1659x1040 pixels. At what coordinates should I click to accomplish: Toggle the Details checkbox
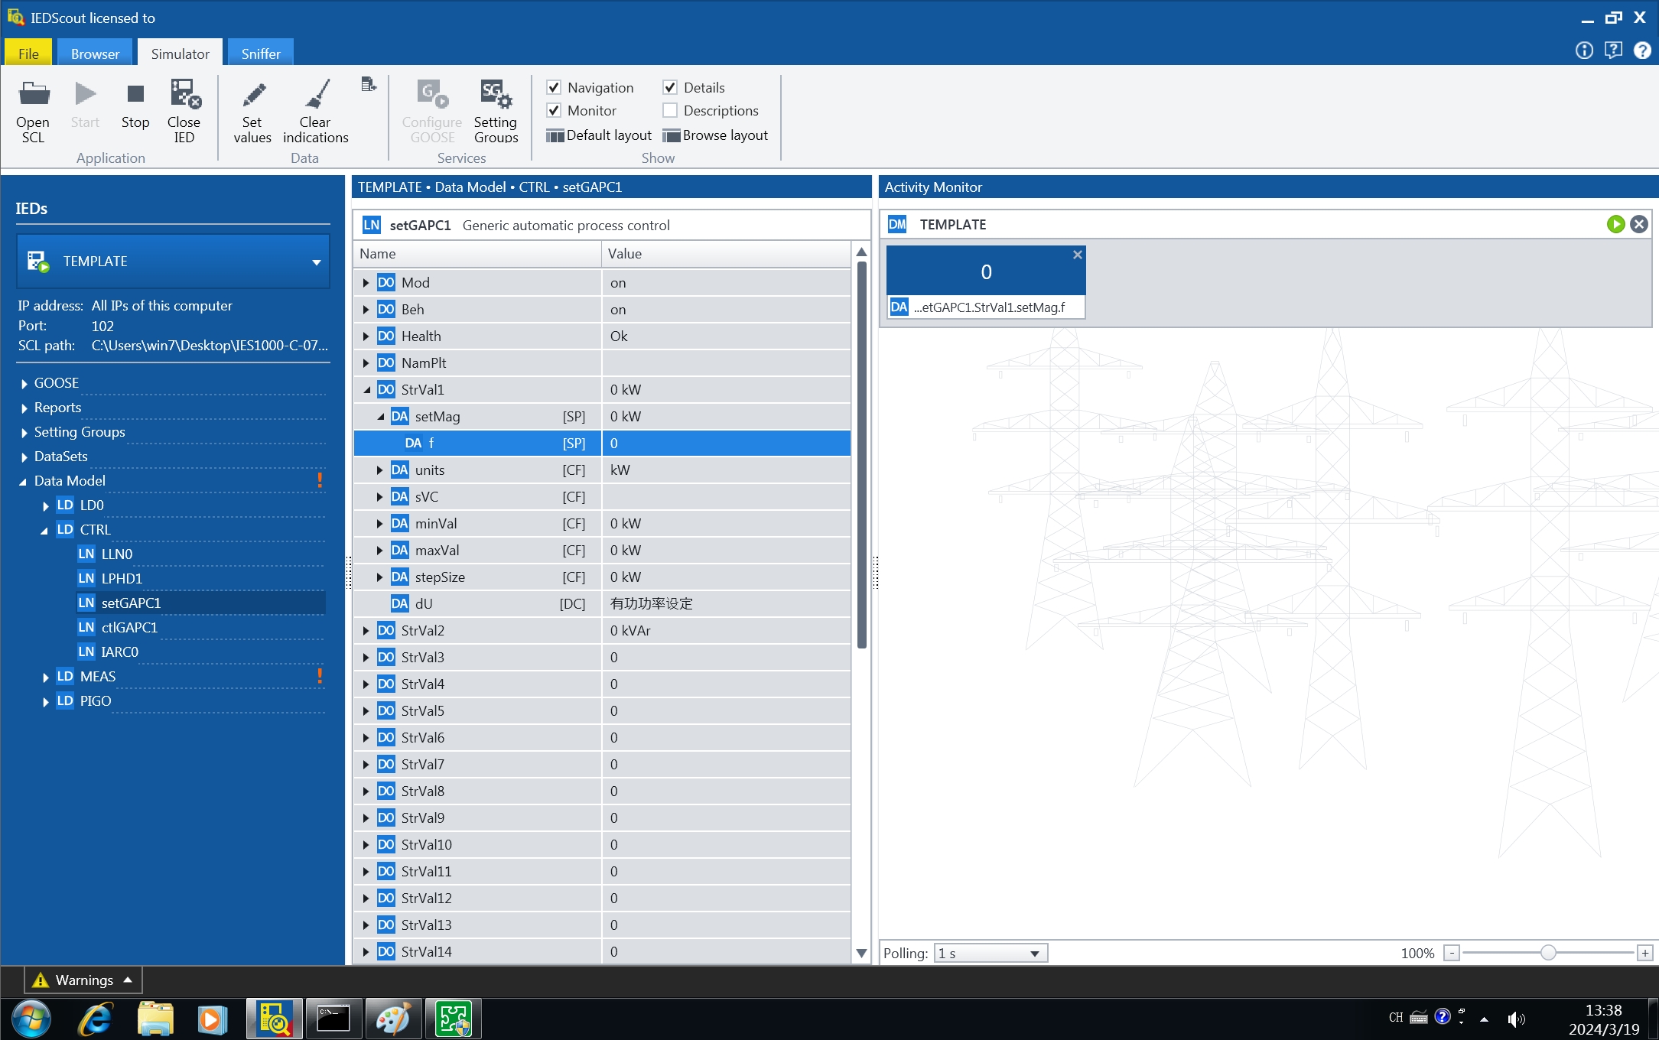pos(671,86)
